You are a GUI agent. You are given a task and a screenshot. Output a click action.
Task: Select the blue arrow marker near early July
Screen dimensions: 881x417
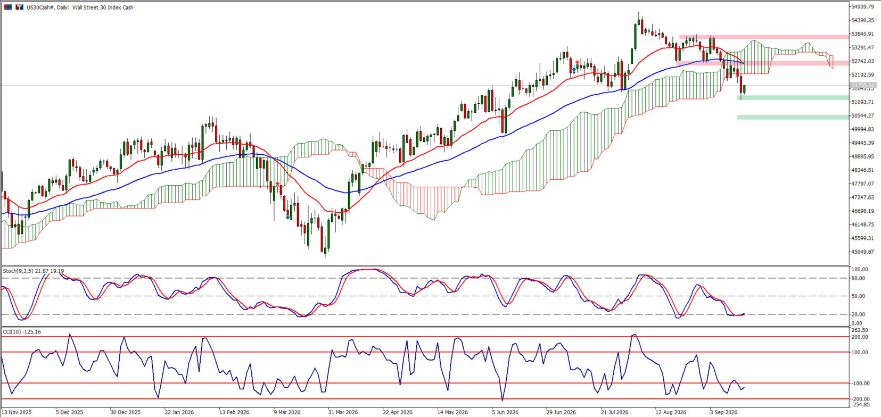(x=574, y=70)
